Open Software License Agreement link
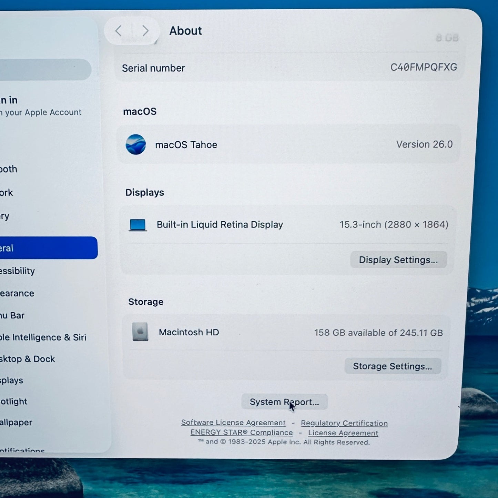Screen dimensions: 498x498 233,423
